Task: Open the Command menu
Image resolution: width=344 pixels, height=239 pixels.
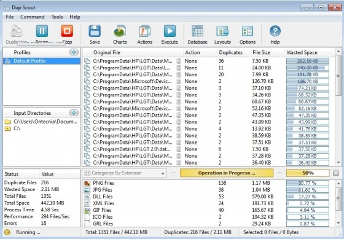Action: [x=33, y=17]
